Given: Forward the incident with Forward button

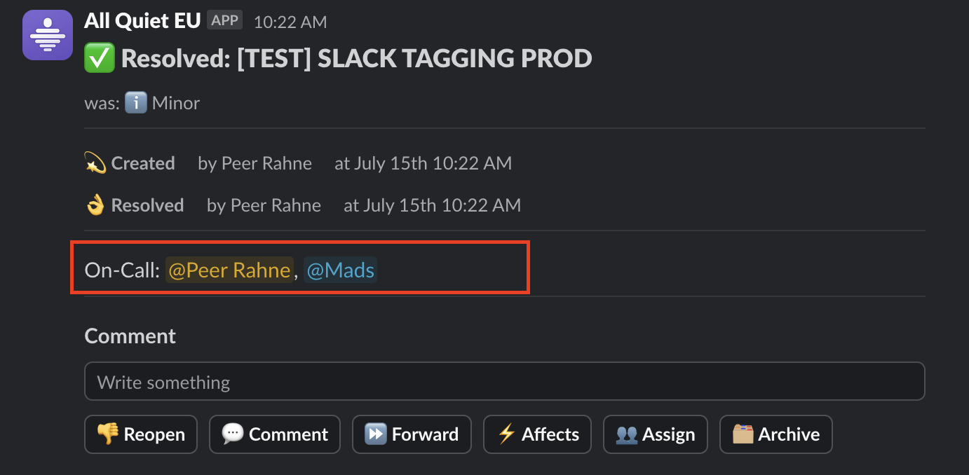Looking at the screenshot, I should tap(412, 434).
